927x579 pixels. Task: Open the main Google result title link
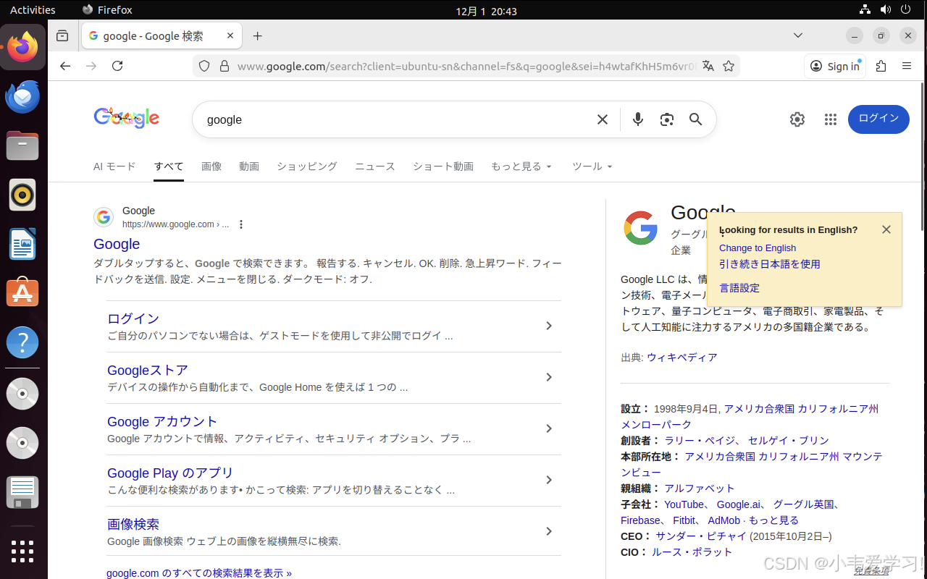tap(117, 244)
